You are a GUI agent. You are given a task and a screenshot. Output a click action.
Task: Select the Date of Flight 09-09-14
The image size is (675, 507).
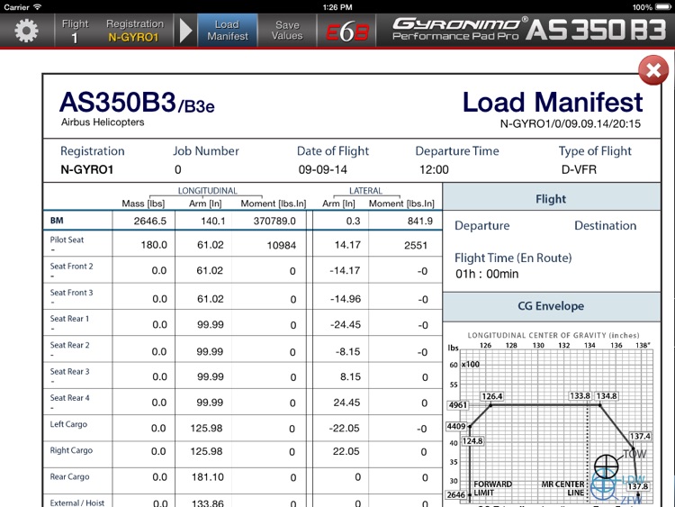[x=322, y=169]
